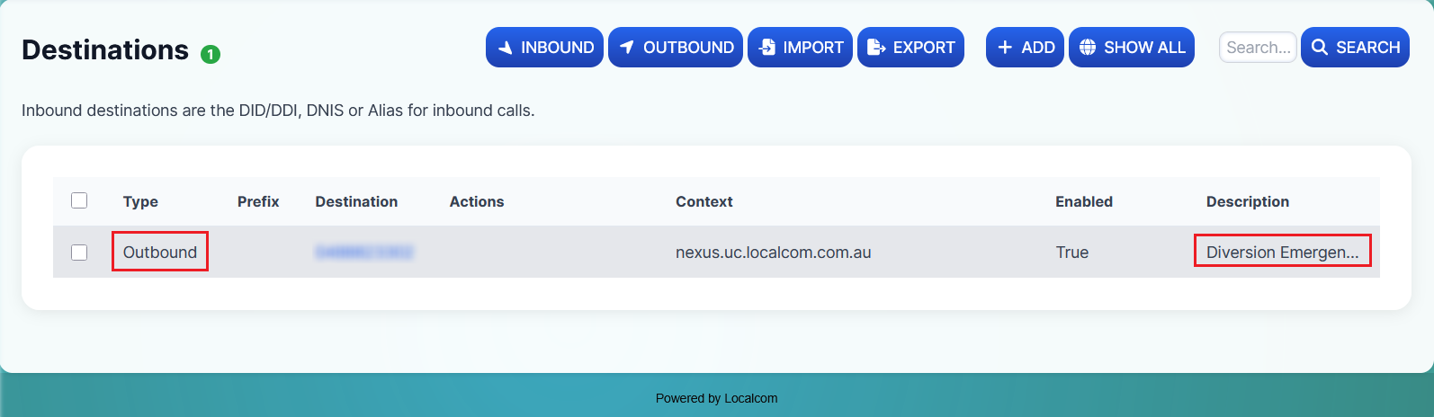Open the Diversion Emergen... description cell

click(x=1282, y=253)
